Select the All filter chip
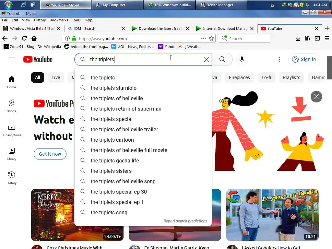Screen dimensions: 332x249 coord(38,77)
